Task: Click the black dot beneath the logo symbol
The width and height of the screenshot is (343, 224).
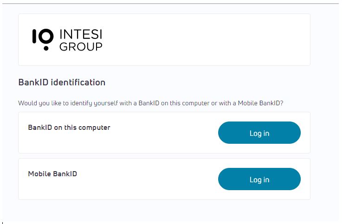Action: 46,48
